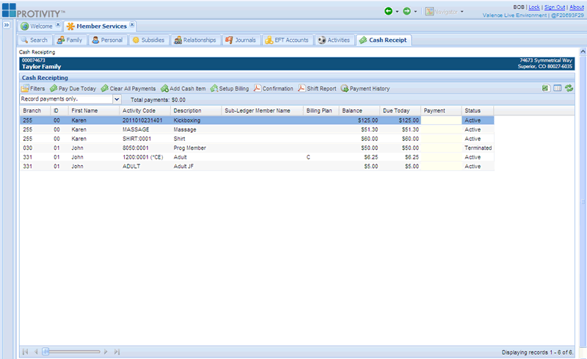Open the Confirmation PDF report
Image resolution: width=587 pixels, height=359 pixels.
coord(273,89)
